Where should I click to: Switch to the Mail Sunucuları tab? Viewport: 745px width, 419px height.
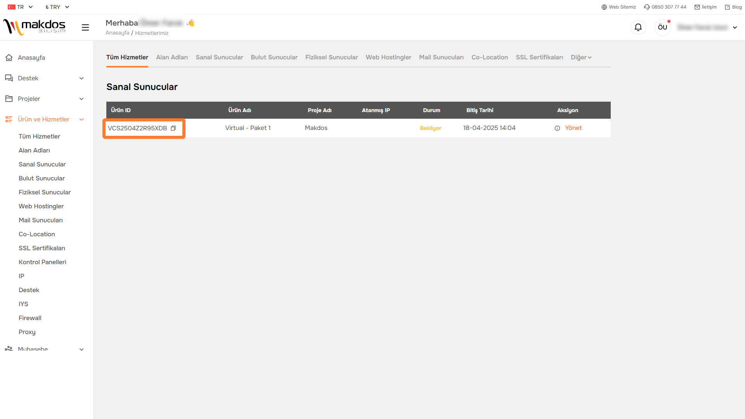click(441, 57)
